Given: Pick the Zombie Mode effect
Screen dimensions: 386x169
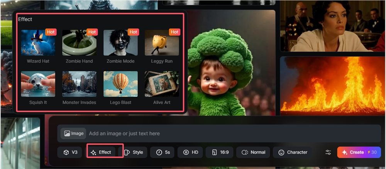Looking at the screenshot, I should tap(120, 43).
